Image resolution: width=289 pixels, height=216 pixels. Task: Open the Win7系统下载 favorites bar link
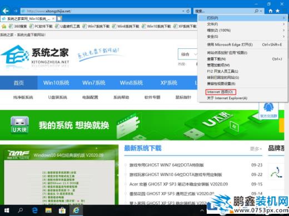(96, 26)
